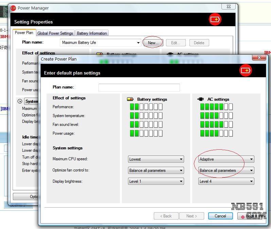Expand AC Optimize fan control dropdown
This screenshot has width=271, height=229.
pos(226,170)
